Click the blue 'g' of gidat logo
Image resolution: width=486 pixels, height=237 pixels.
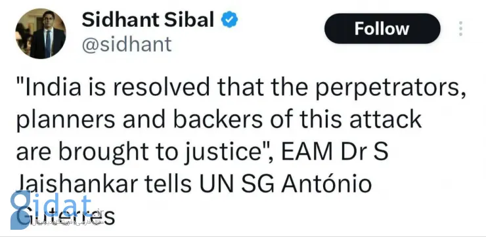[x=20, y=209]
